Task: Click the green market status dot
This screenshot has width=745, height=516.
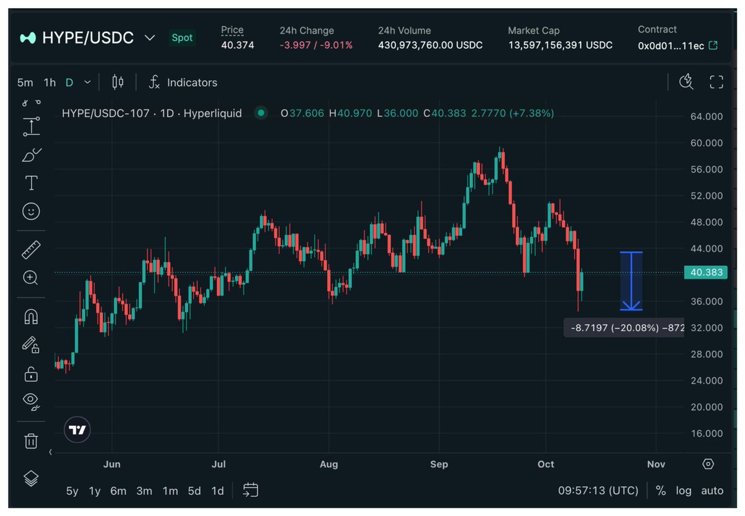Action: pyautogui.click(x=261, y=113)
